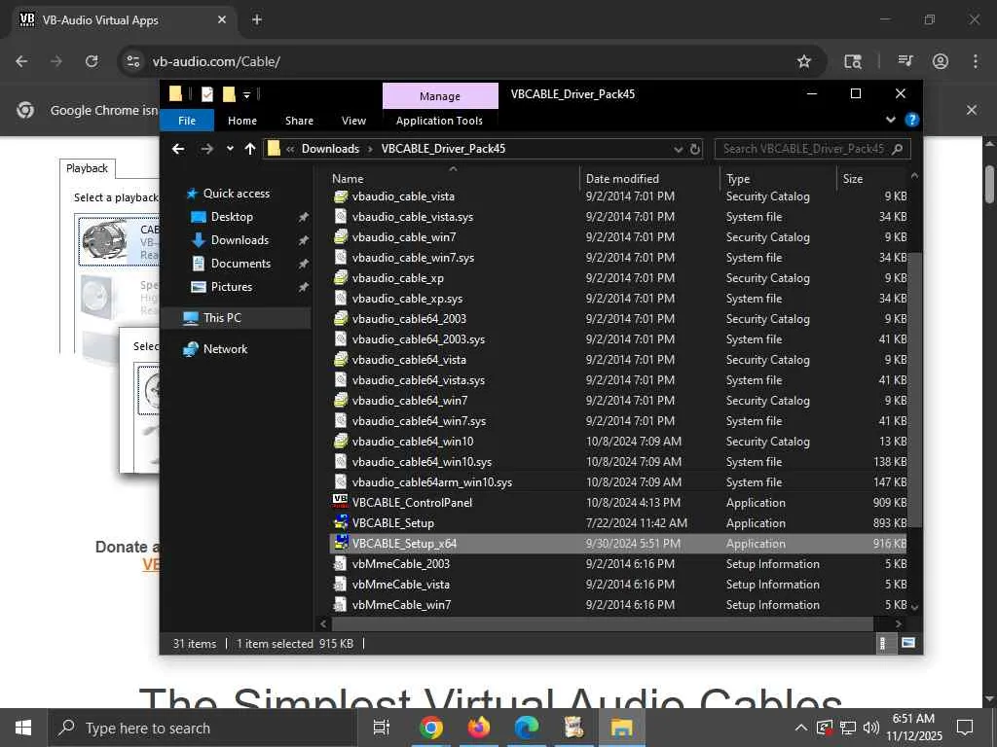Click the New folder quick access icon
Viewport: 997px width, 747px height.
tap(229, 94)
